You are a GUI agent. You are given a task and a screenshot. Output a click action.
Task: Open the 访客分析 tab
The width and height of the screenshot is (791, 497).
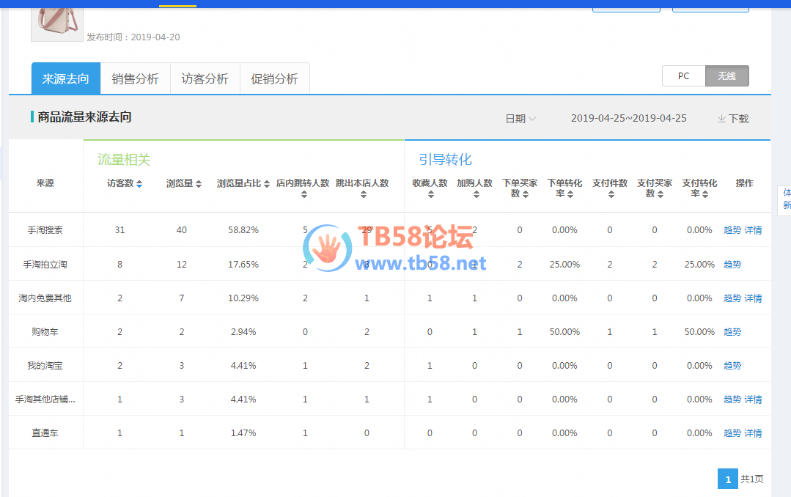click(205, 79)
